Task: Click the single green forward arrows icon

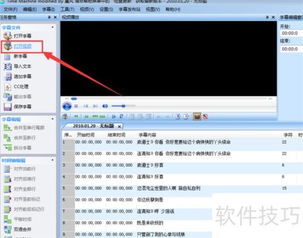Action: click(x=87, y=117)
